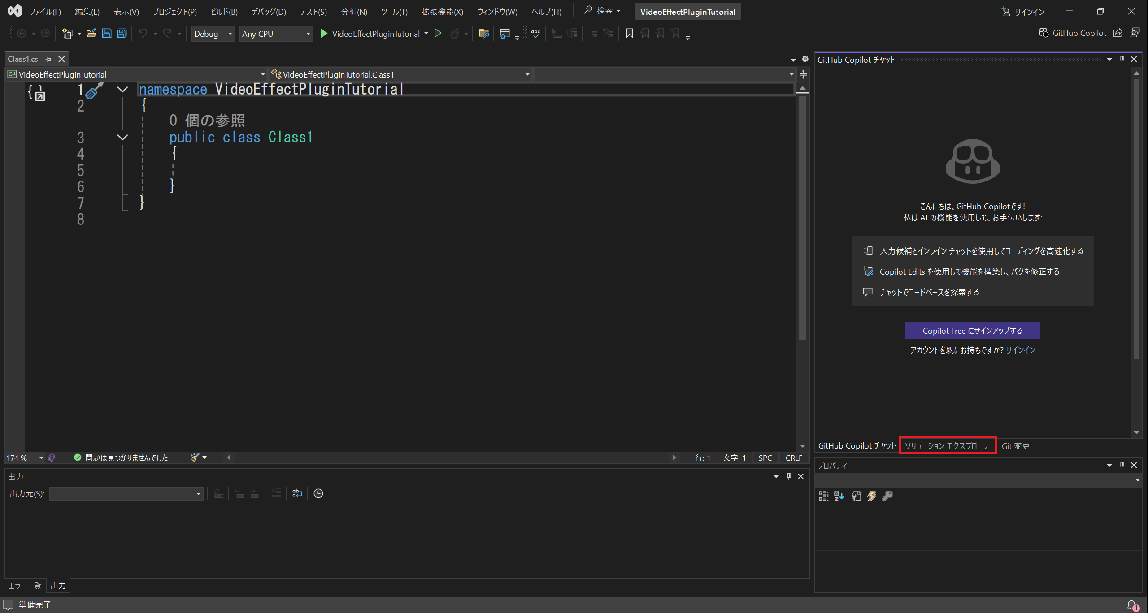Click the output timestamp clock icon

[318, 493]
